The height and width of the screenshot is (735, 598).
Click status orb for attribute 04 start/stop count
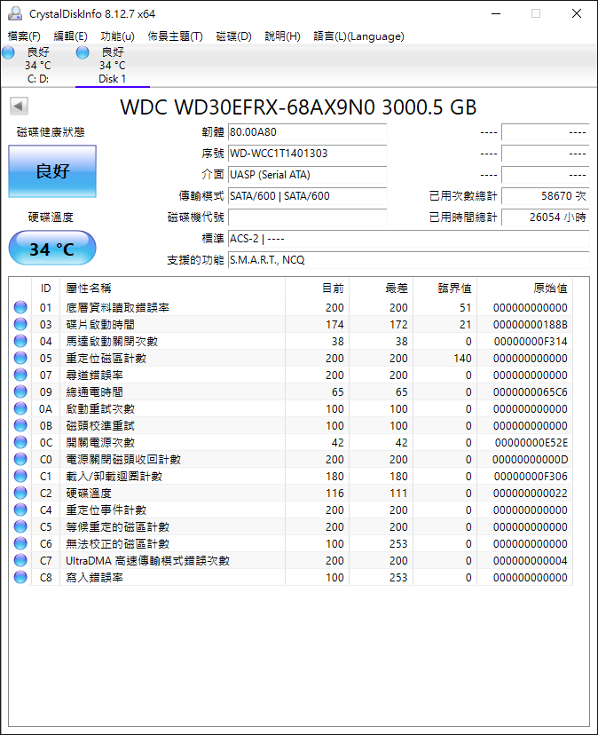[20, 341]
